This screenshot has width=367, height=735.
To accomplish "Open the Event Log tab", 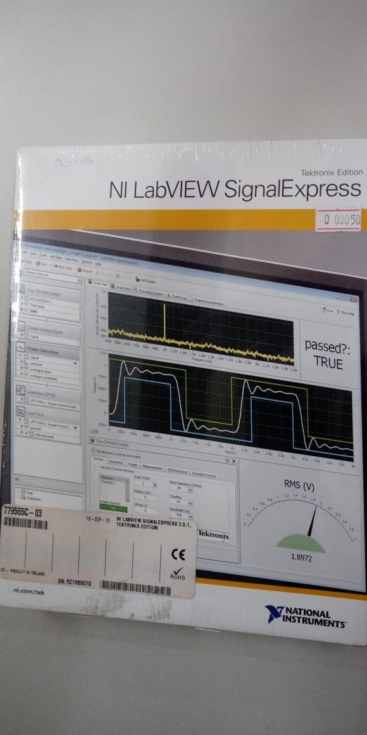I will [x=177, y=297].
